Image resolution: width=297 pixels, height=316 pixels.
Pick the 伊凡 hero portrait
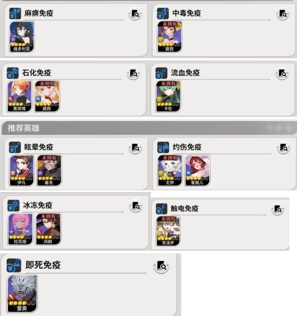coord(22,170)
